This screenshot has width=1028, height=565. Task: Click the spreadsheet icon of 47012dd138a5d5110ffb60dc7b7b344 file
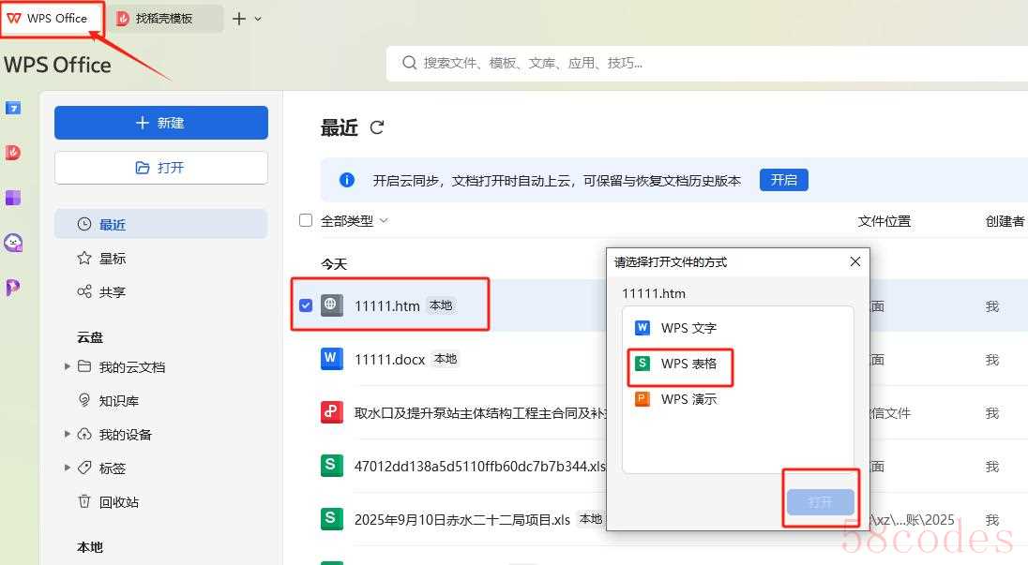click(x=332, y=466)
